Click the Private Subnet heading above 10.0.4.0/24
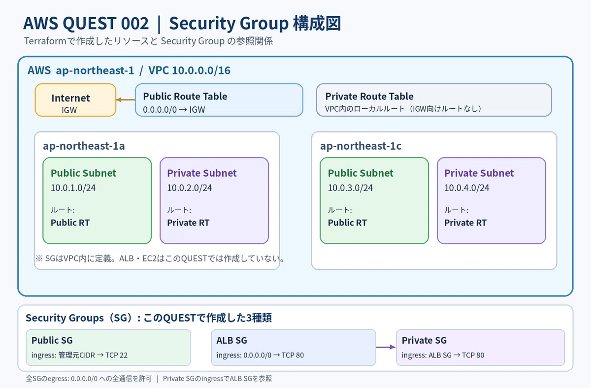Screen dimensions: 591x388 pyautogui.click(x=479, y=173)
